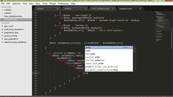The height and width of the screenshot is (97, 173).
Task: Expand the jquery_routing folder arrow
Action: (x=2, y=36)
